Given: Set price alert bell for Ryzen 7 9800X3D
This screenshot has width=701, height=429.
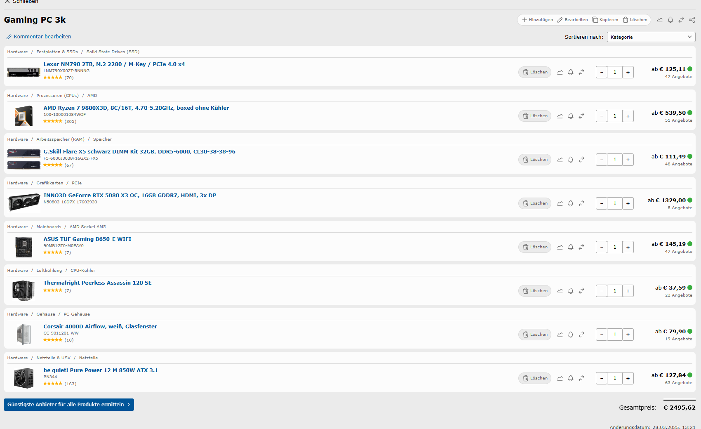Looking at the screenshot, I should (571, 116).
